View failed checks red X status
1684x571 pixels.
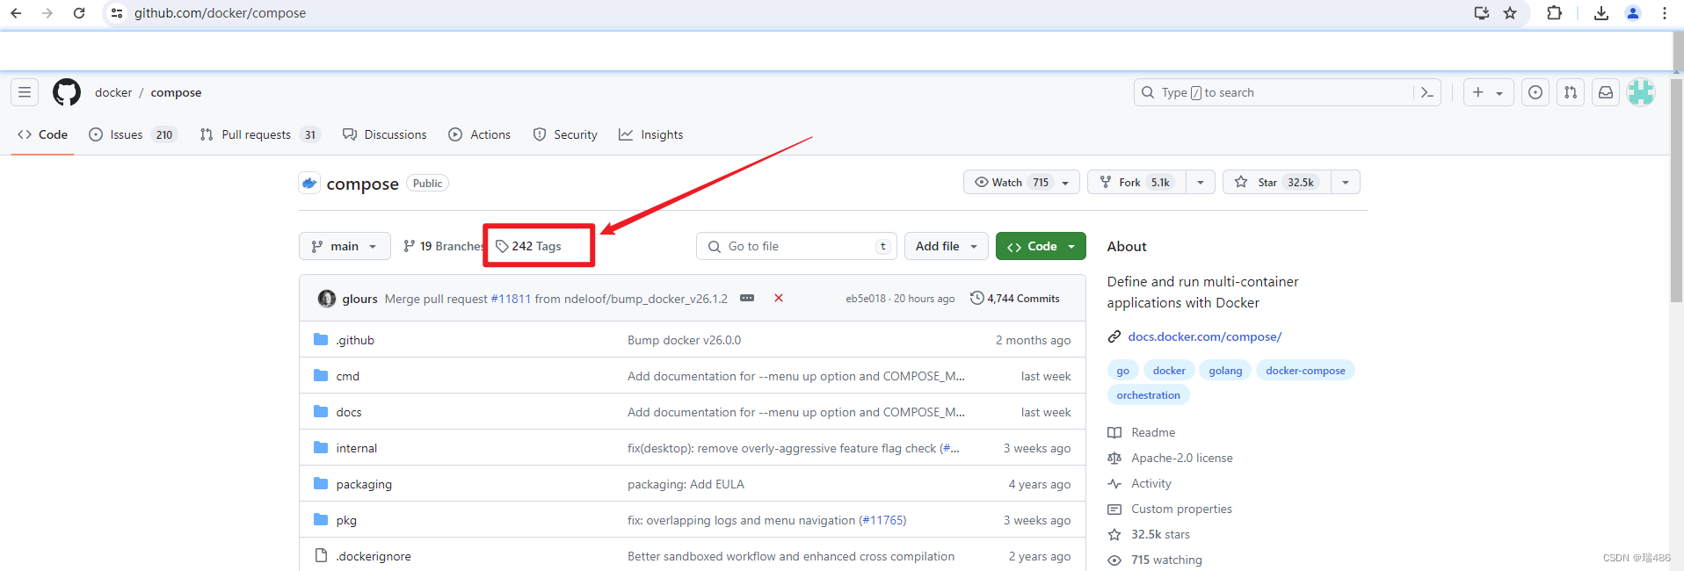tap(779, 298)
